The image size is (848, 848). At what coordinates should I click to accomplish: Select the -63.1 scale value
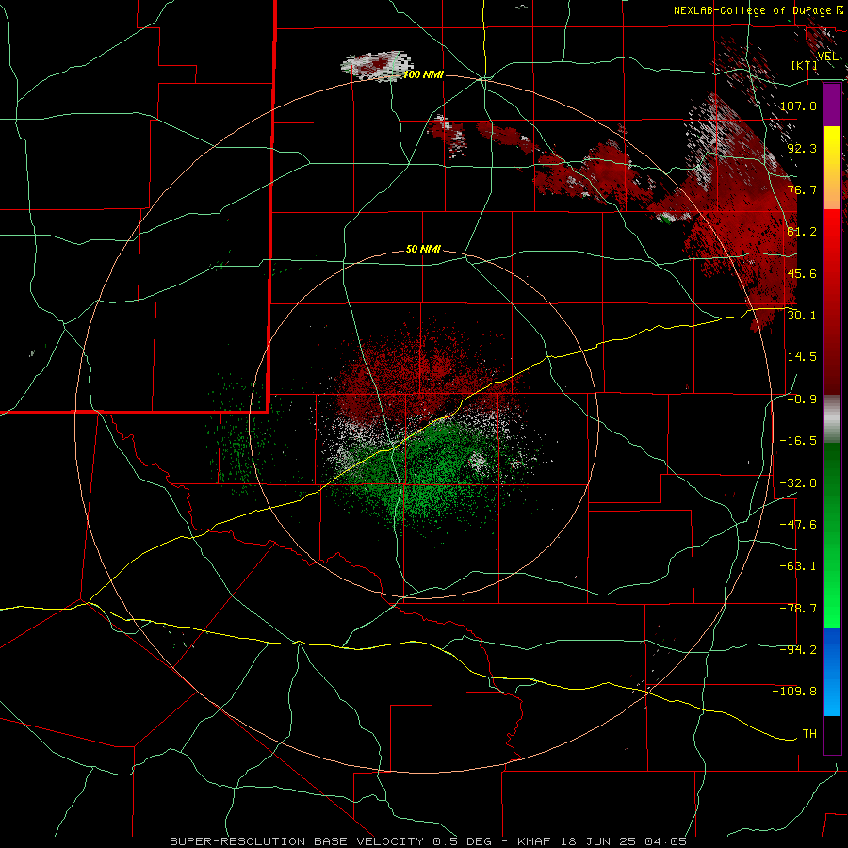tap(798, 566)
